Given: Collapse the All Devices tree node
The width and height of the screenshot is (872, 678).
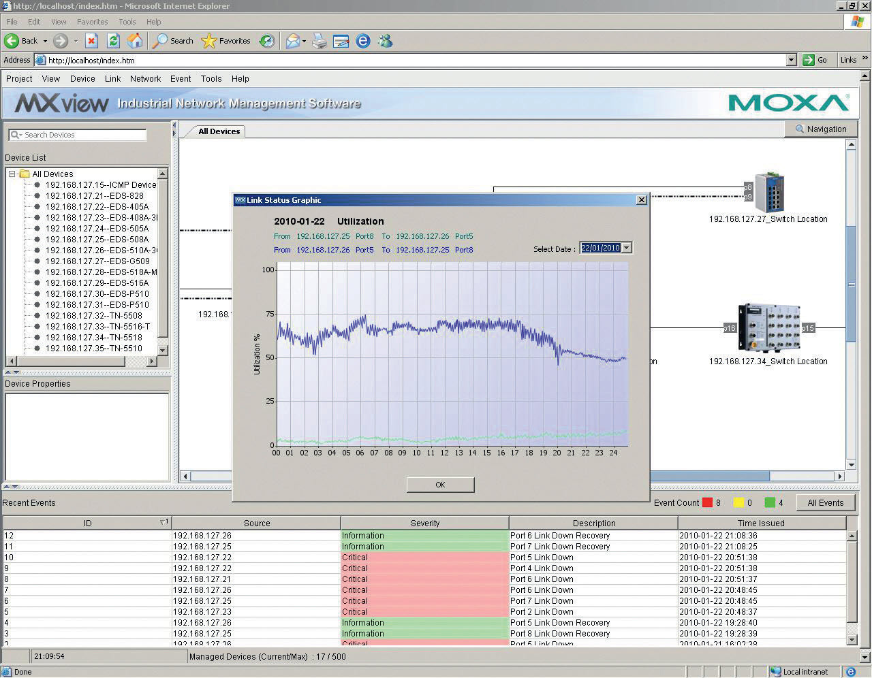Looking at the screenshot, I should point(12,174).
